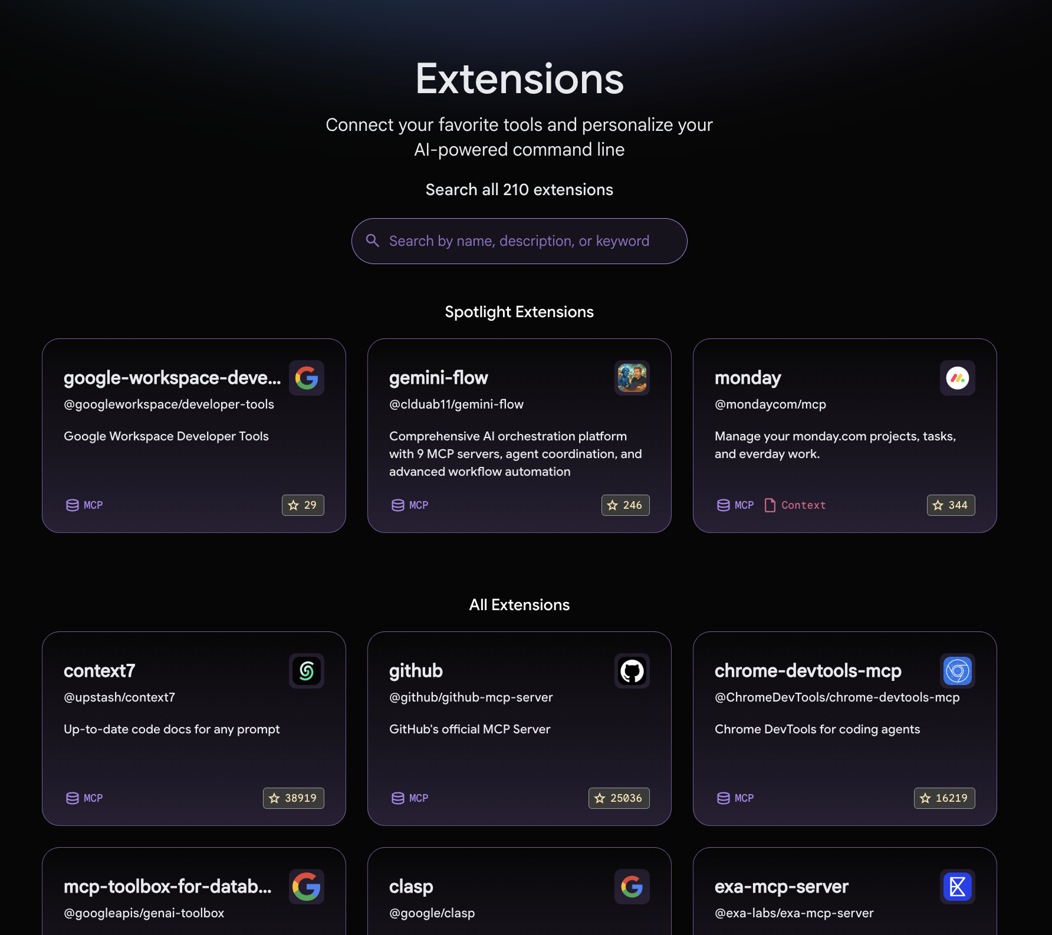Click the 38919 star badge on context7
The image size is (1052, 935).
pyautogui.click(x=294, y=798)
